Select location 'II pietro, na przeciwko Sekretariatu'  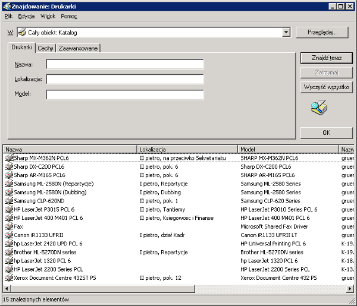coord(183,158)
